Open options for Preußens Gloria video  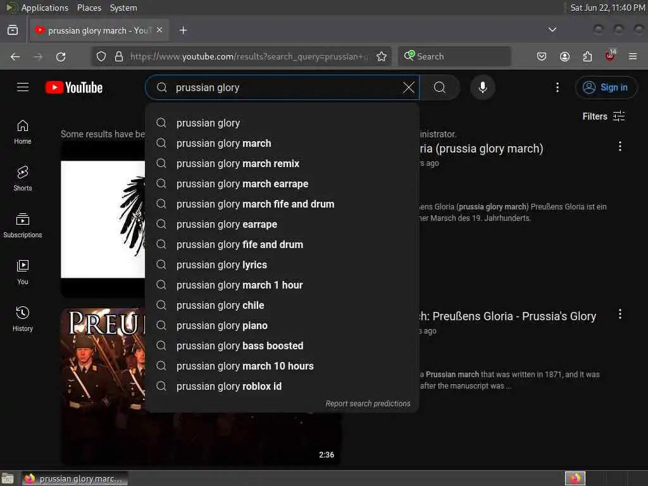620,314
